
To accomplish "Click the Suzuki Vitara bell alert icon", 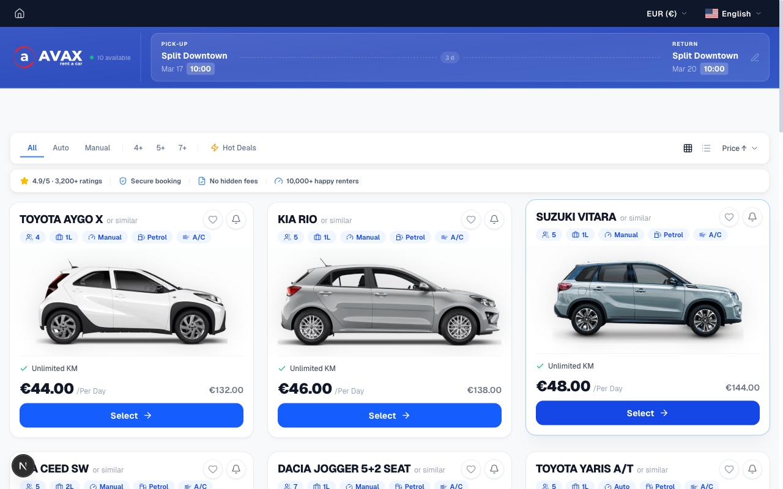I will (x=752, y=217).
